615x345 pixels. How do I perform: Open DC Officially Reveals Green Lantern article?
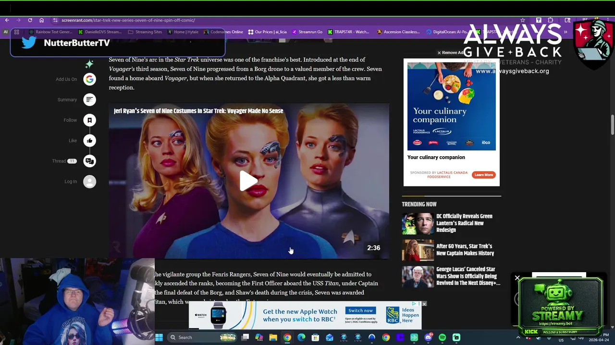(464, 223)
